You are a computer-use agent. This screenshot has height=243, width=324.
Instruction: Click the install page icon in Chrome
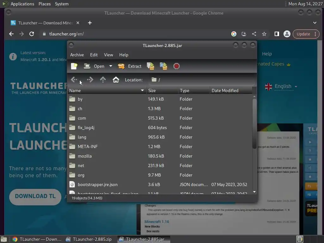244,34
